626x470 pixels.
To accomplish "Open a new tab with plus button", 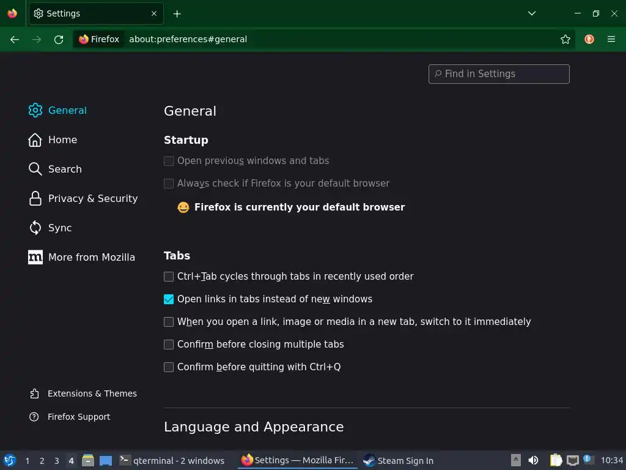I will 177,14.
